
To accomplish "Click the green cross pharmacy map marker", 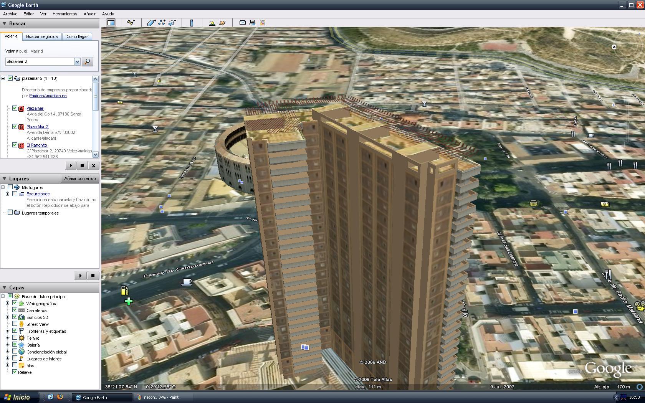I will (129, 302).
